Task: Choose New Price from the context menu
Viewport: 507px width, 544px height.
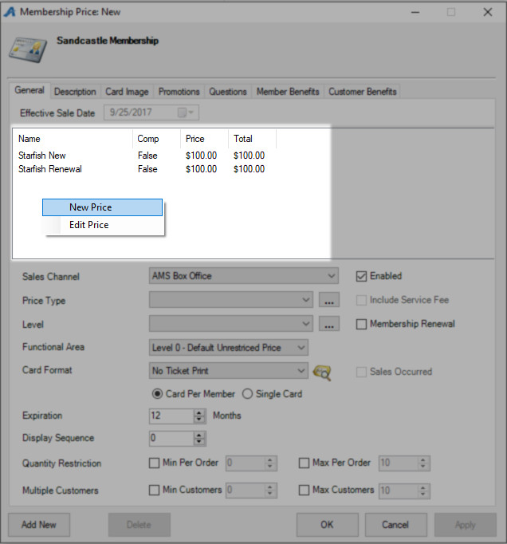Action: pyautogui.click(x=102, y=207)
